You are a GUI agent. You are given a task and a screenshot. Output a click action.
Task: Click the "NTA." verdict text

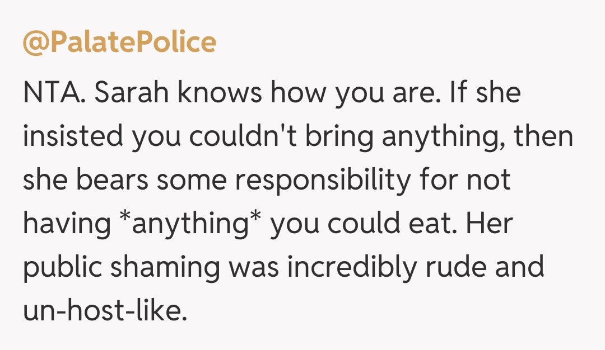[x=54, y=94]
